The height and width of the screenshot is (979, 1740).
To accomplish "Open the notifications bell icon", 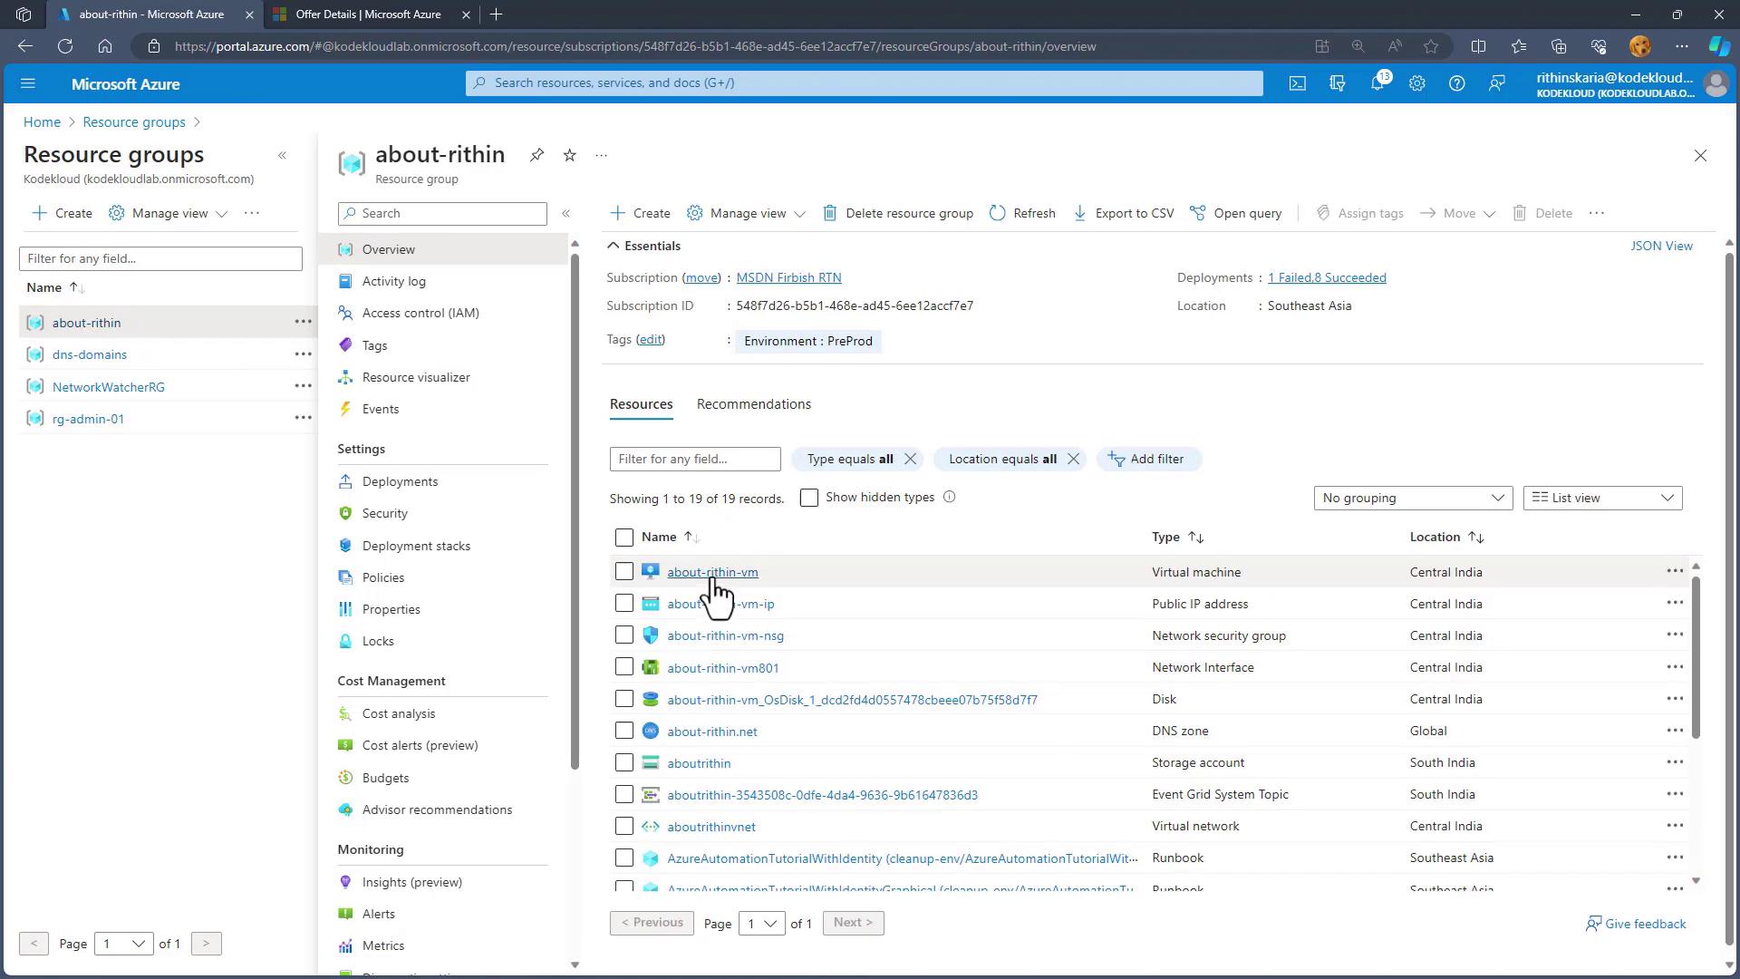I will tap(1377, 83).
